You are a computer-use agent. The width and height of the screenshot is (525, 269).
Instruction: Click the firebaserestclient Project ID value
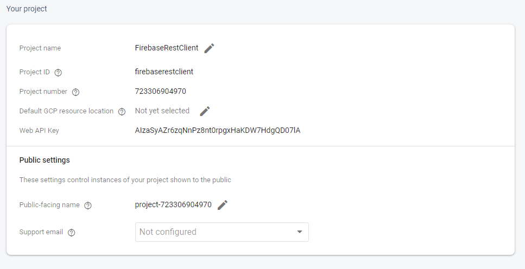(164, 72)
